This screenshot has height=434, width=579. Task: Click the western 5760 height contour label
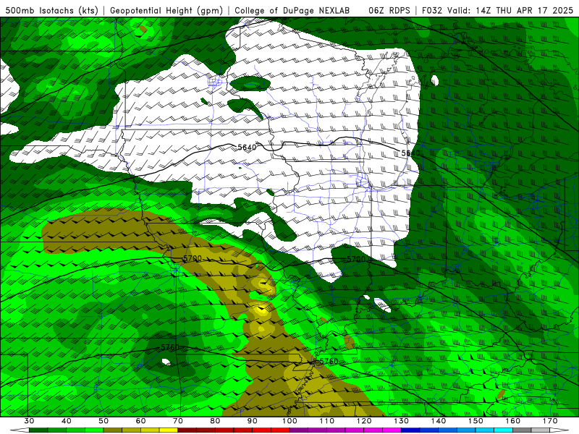(x=170, y=347)
